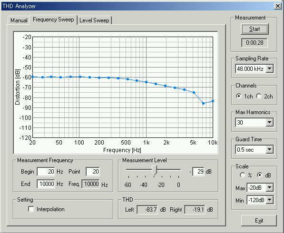This screenshot has width=284, height=233.
Task: Click the Measurement Level slider thumb
Action: (154, 170)
